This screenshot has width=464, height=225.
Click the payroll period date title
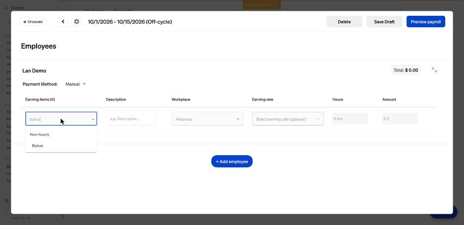[x=130, y=22]
